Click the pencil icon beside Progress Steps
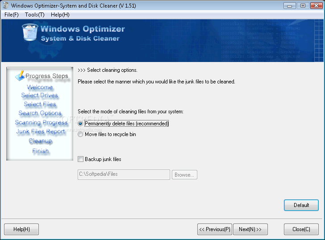325x240 pixels. 20,76
